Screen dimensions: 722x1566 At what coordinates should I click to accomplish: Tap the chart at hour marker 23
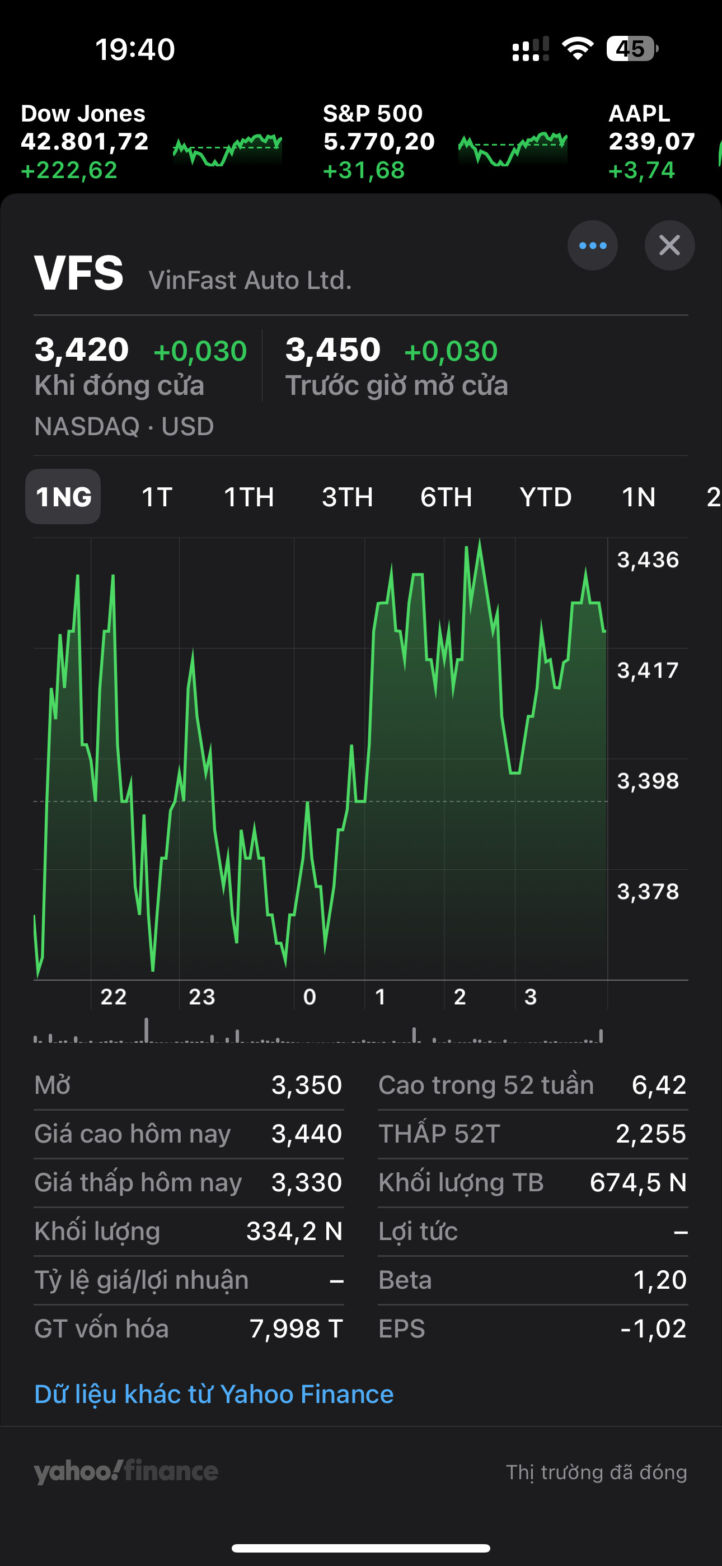(x=202, y=997)
